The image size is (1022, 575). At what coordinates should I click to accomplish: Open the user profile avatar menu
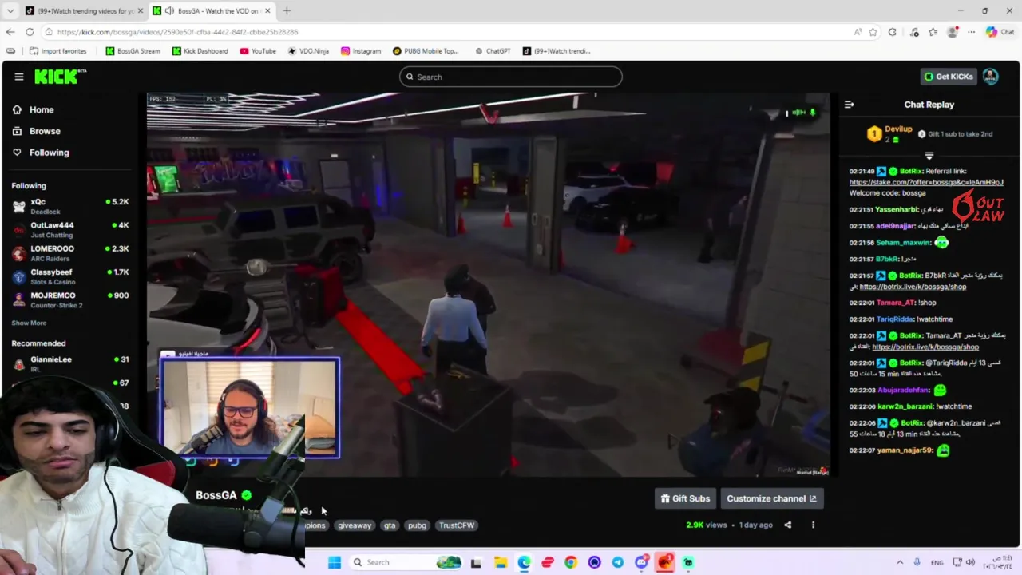tap(990, 77)
